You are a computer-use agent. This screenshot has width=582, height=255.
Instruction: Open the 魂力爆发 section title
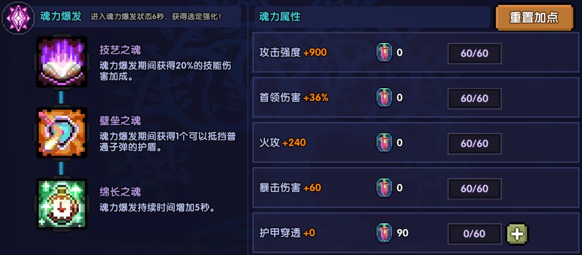pos(61,17)
